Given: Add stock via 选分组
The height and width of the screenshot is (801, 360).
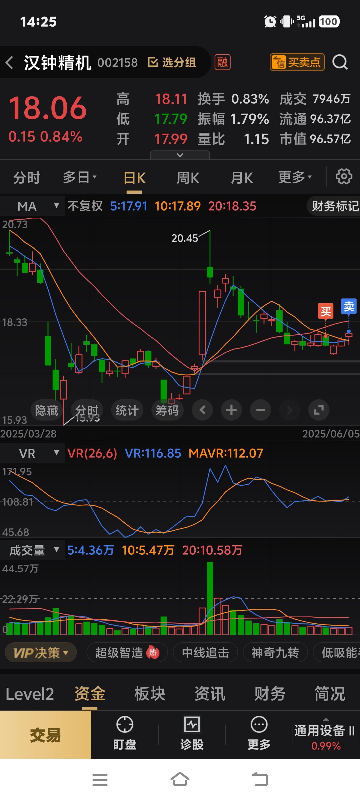Looking at the screenshot, I should pyautogui.click(x=172, y=62).
